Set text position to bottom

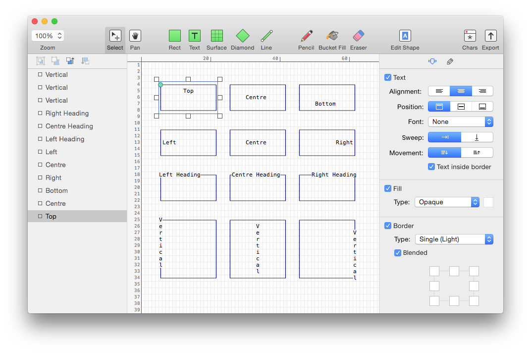(x=482, y=107)
